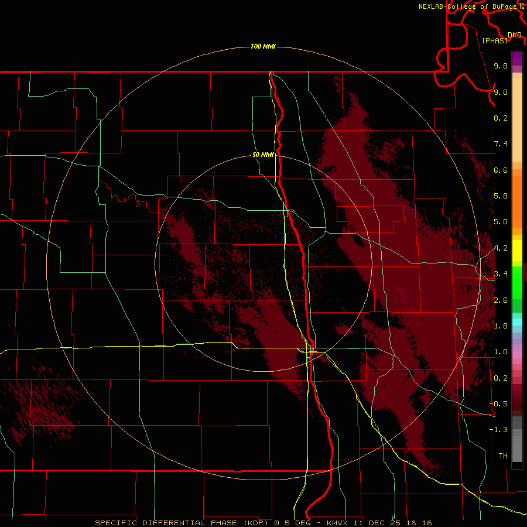Select the -1.3 value on the color scale
Image resolution: width=527 pixels, height=527 pixels.
coord(498,430)
